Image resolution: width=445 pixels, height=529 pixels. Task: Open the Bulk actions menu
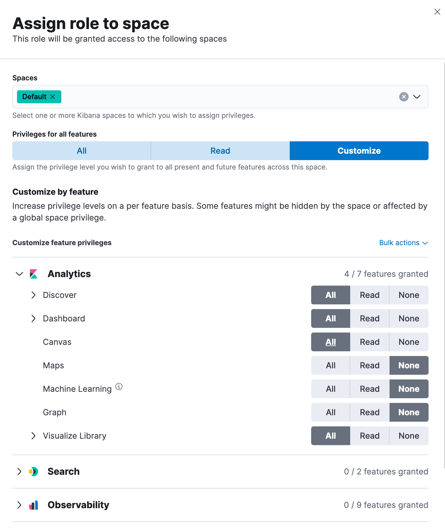(404, 243)
